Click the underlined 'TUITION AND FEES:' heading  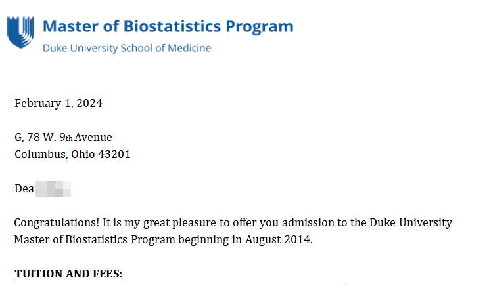click(x=68, y=274)
